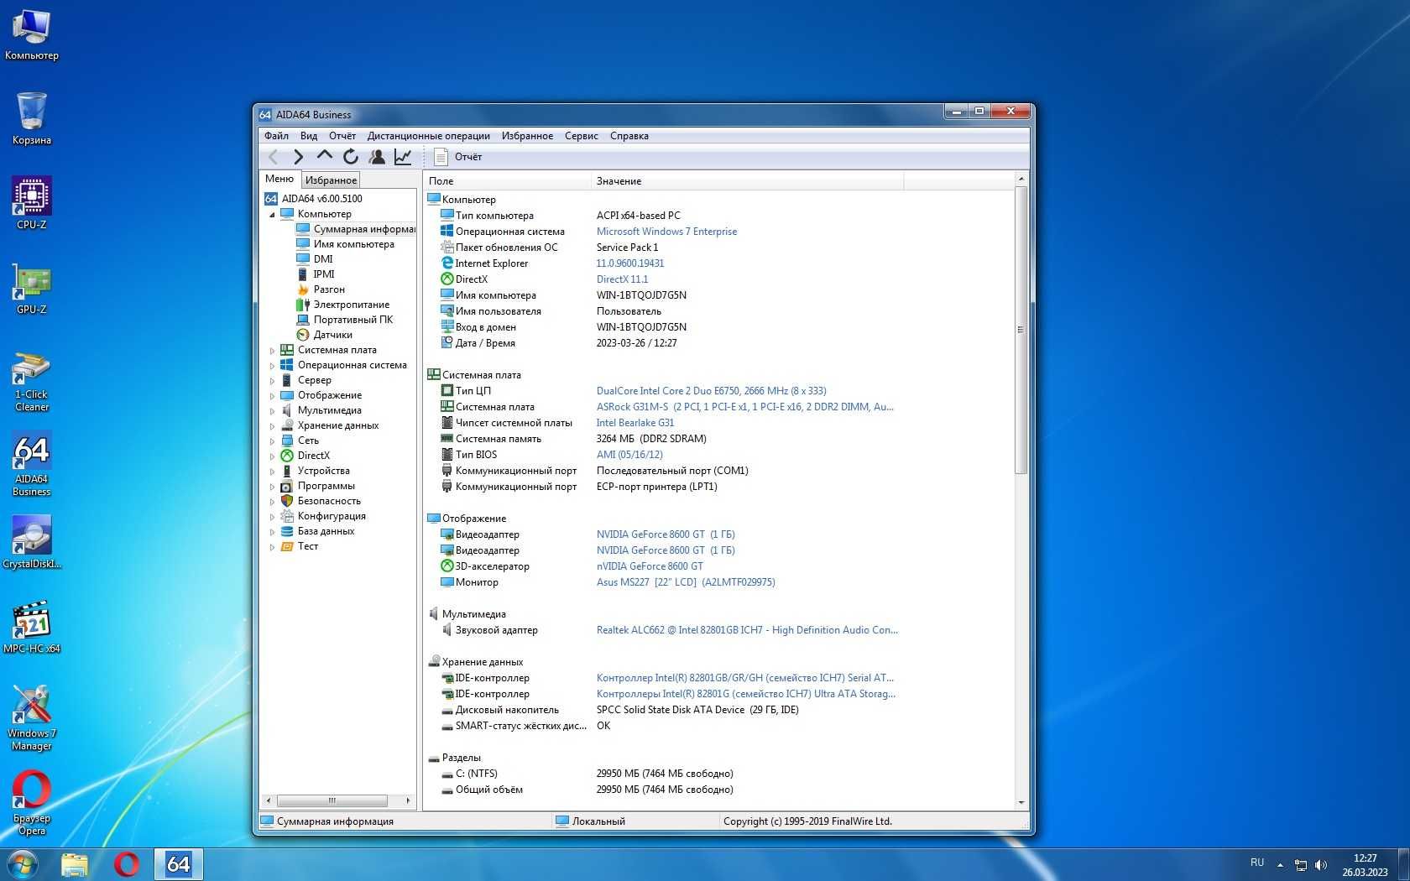Image resolution: width=1410 pixels, height=881 pixels.
Task: Click the volume speaker tray icon
Action: tap(1321, 864)
